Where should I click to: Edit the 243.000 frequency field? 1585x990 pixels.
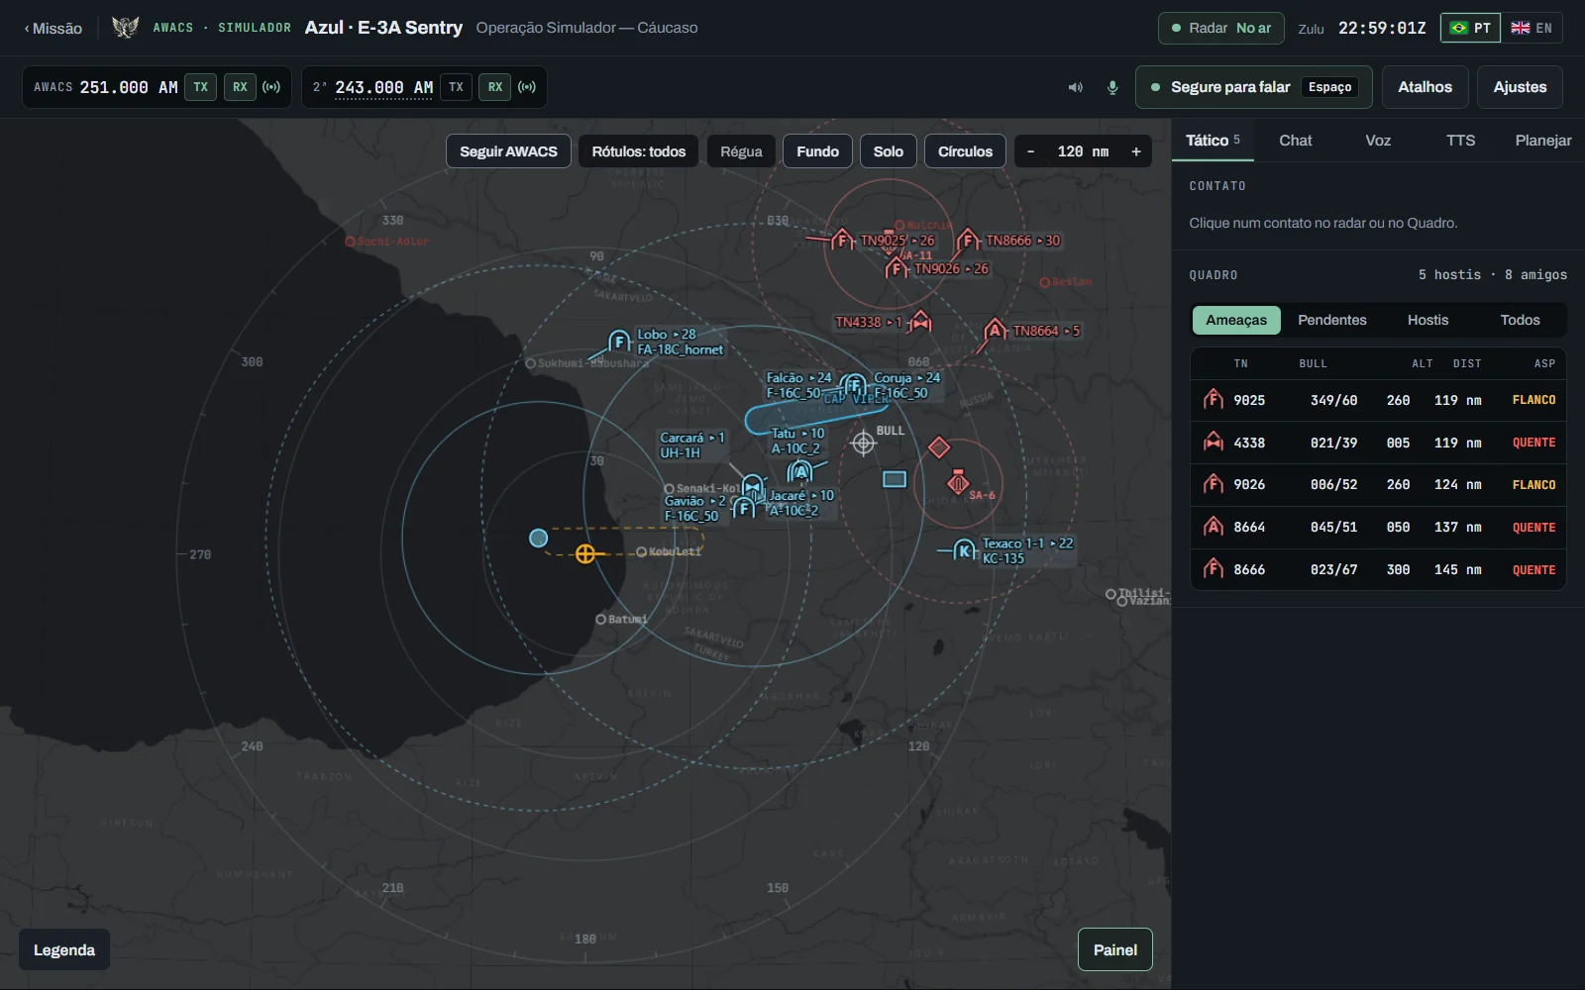(383, 87)
